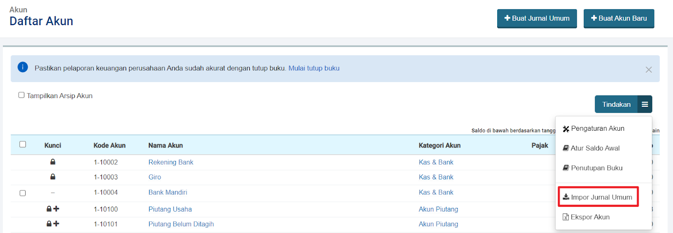Click account code 1-10100
This screenshot has height=233, width=673.
(106, 209)
